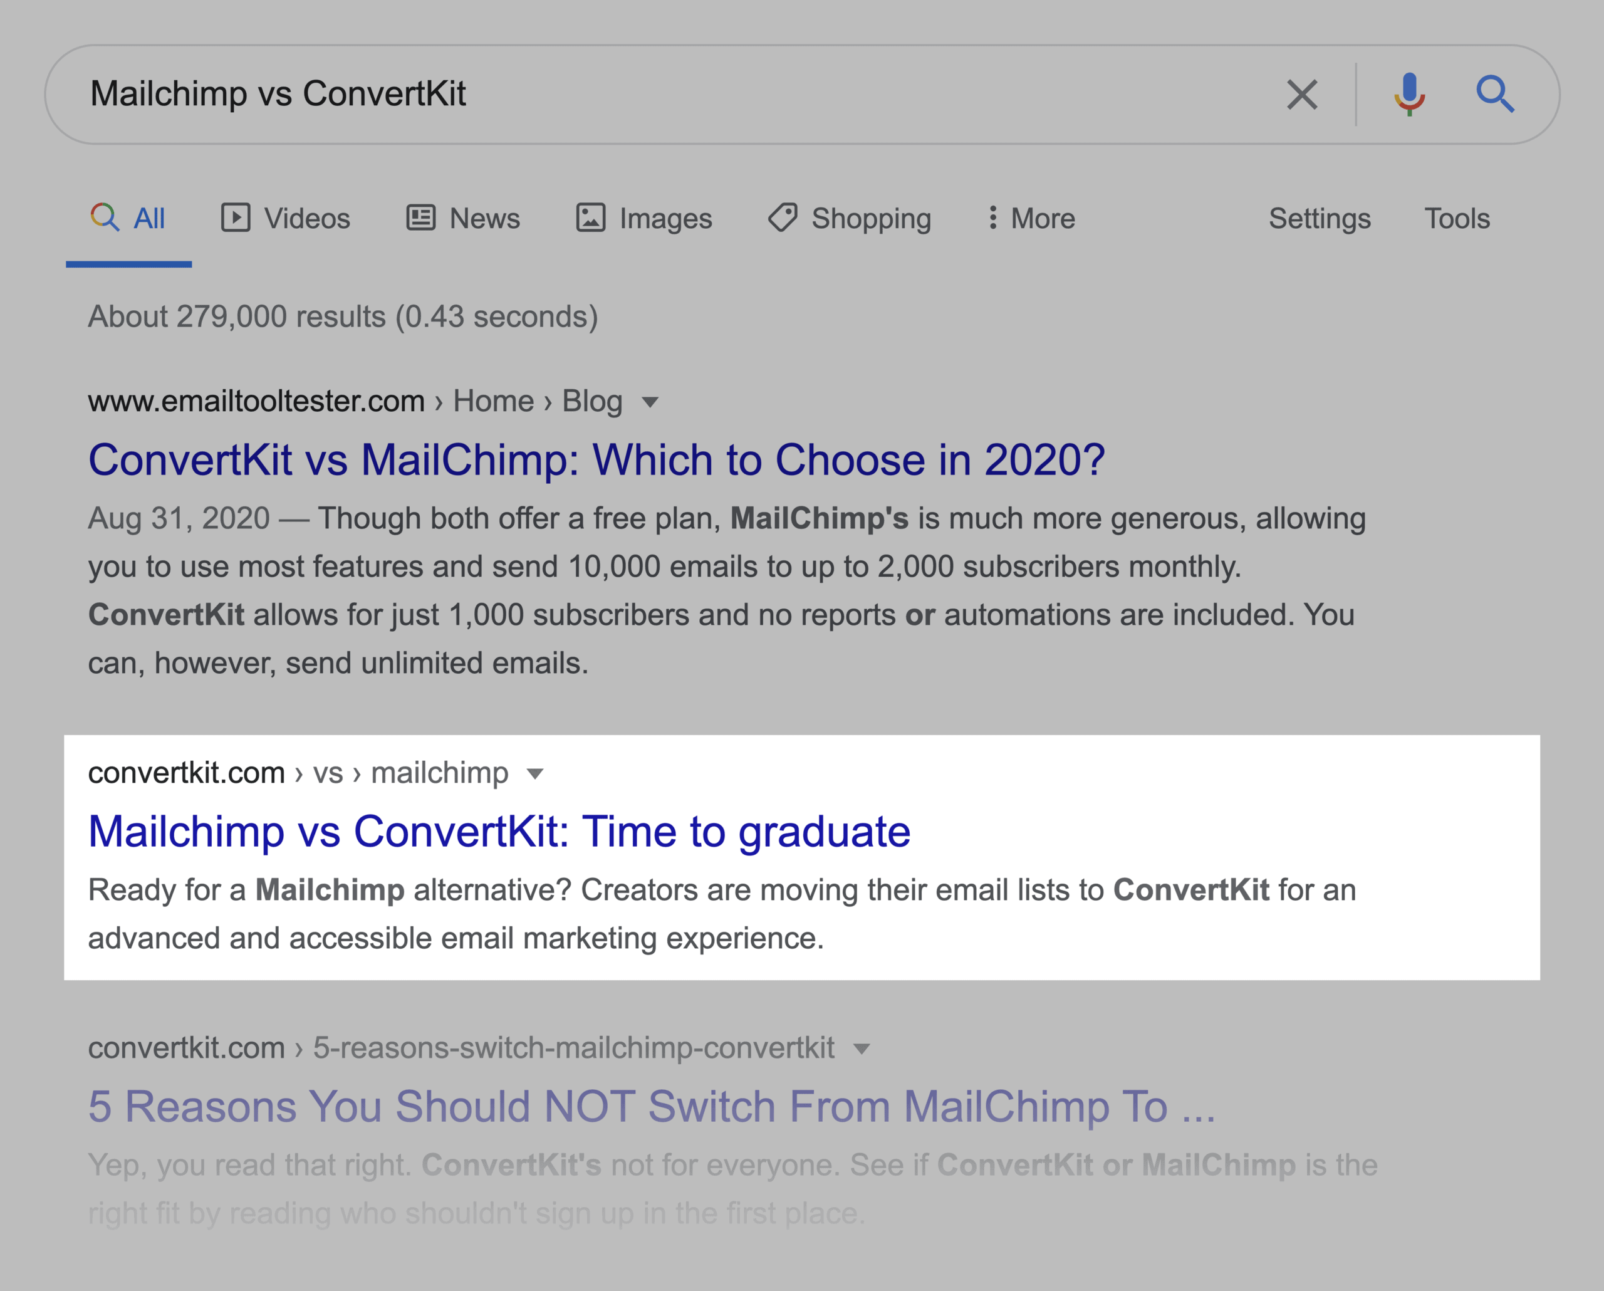The height and width of the screenshot is (1291, 1604).
Task: Expand dropdown arrow beside 5-reasons-switch-mailchimp-convertkit URL
Action: 861,1049
